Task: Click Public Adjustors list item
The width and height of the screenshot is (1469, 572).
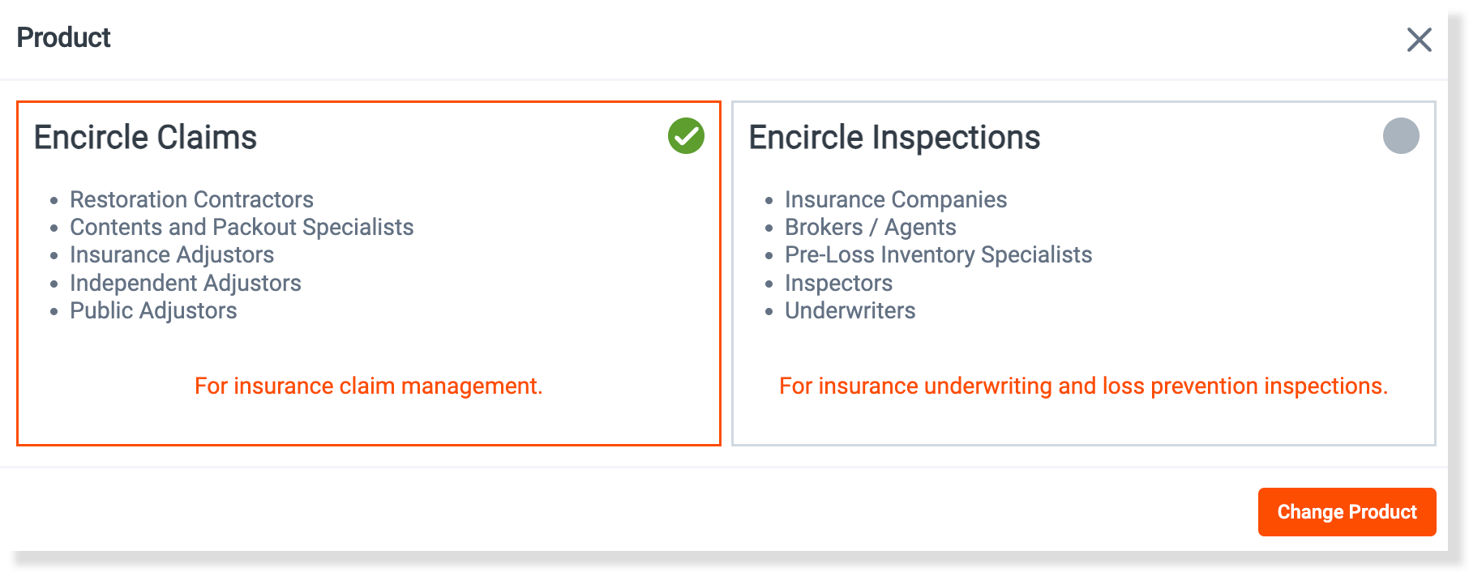Action: (153, 310)
